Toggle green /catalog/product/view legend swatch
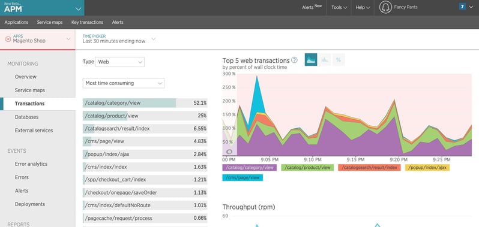Image resolution: width=479 pixels, height=227 pixels. [x=307, y=168]
